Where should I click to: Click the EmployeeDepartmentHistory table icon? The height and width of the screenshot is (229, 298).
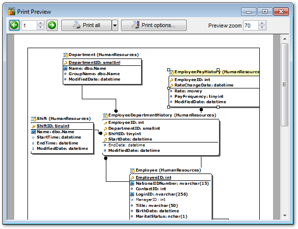click(x=105, y=115)
